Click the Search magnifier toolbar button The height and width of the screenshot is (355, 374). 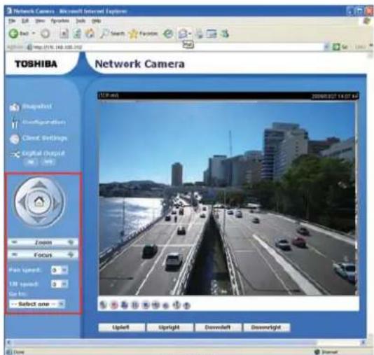(112, 34)
